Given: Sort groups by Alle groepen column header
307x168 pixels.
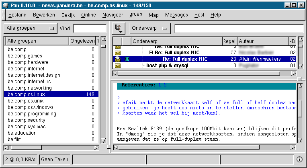Looking at the screenshot, I should [x=37, y=41].
